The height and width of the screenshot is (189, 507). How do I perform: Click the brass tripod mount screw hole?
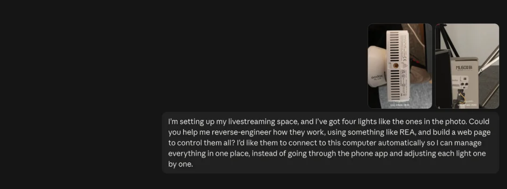tap(395, 66)
